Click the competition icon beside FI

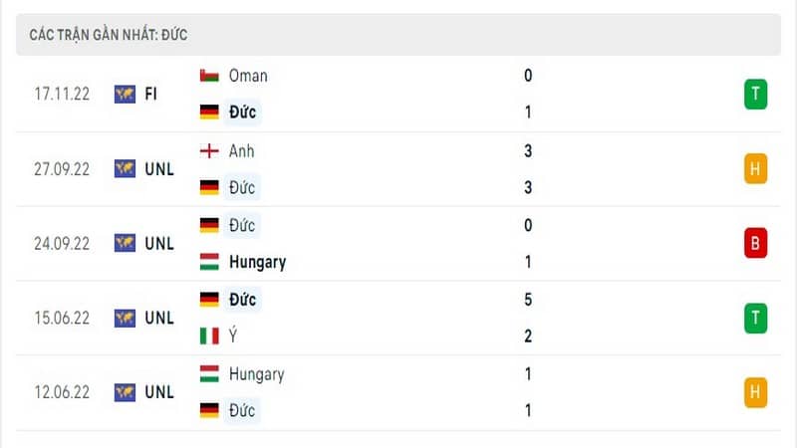[125, 94]
